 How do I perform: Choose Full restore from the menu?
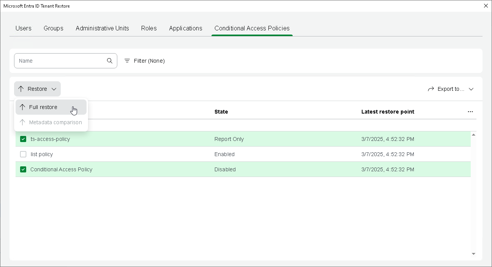[43, 107]
